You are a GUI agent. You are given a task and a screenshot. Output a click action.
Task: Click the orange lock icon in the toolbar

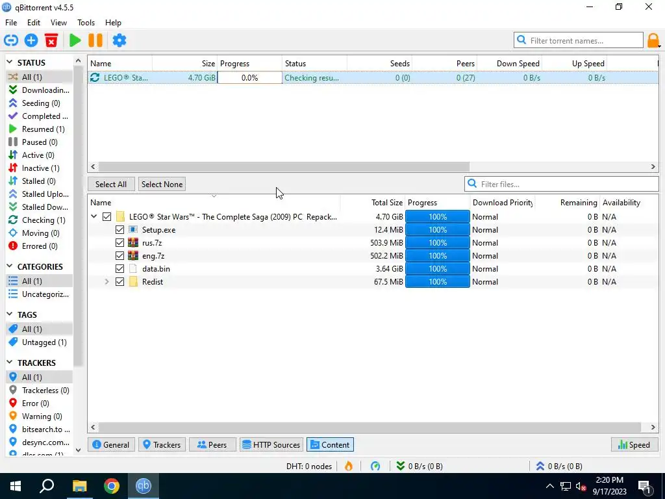click(x=653, y=40)
